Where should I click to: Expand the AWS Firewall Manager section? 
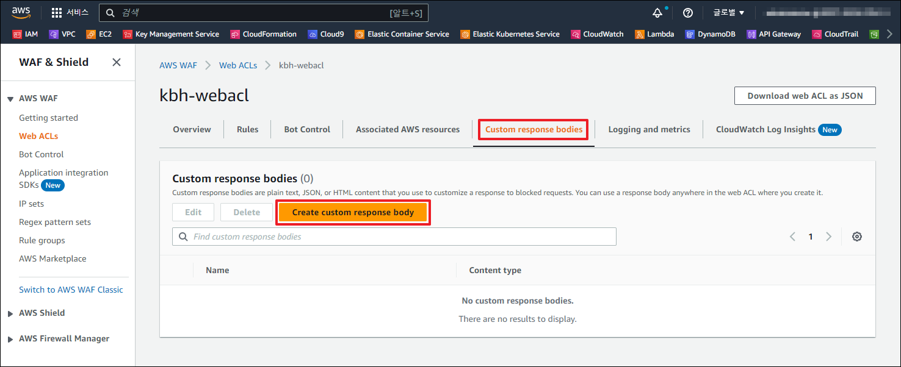click(10, 339)
